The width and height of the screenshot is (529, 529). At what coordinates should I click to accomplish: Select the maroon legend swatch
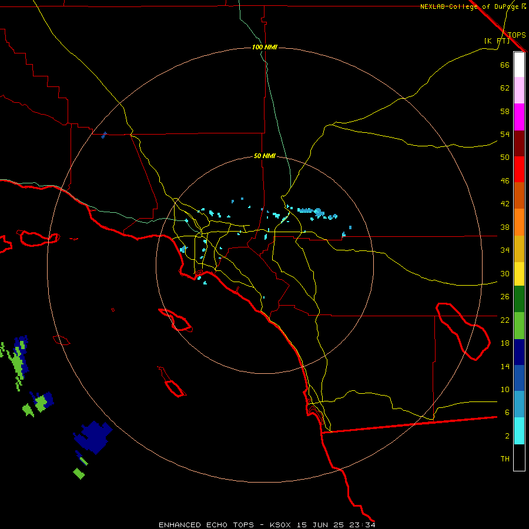click(x=519, y=143)
